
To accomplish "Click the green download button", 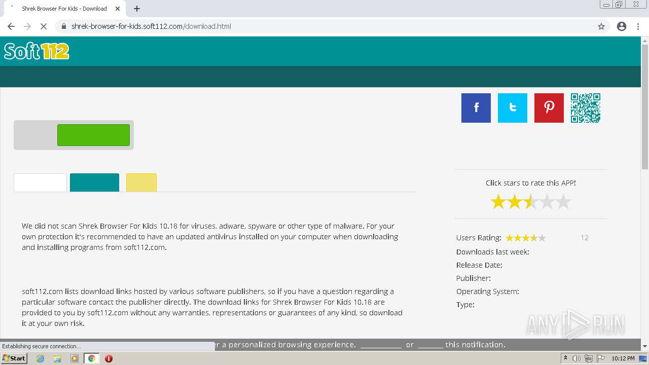I will tap(93, 135).
